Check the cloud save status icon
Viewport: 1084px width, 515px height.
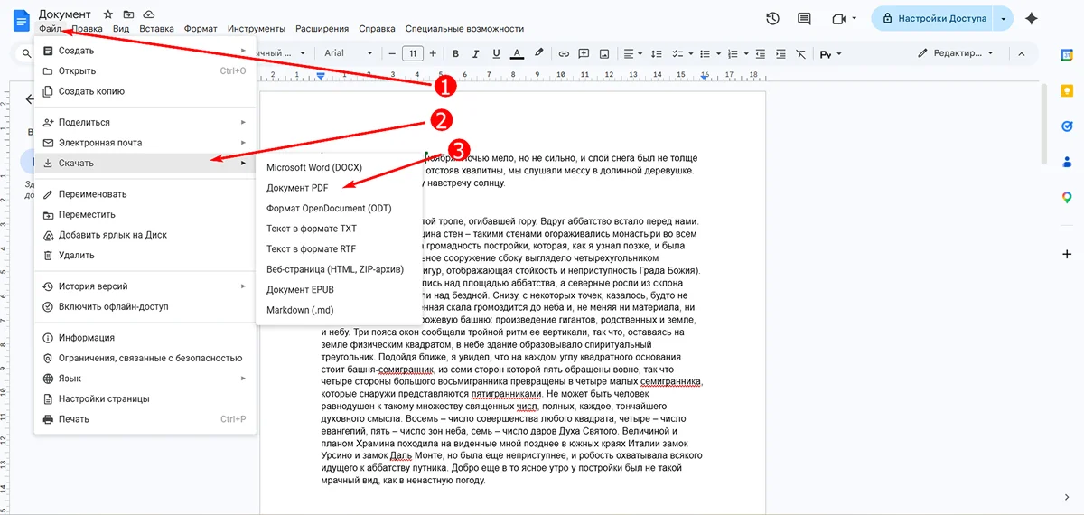148,14
